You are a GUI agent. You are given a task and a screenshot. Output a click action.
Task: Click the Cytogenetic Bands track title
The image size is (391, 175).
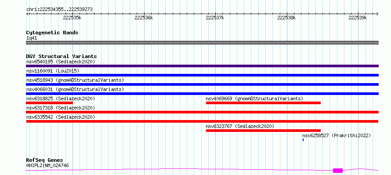pyautogui.click(x=52, y=33)
